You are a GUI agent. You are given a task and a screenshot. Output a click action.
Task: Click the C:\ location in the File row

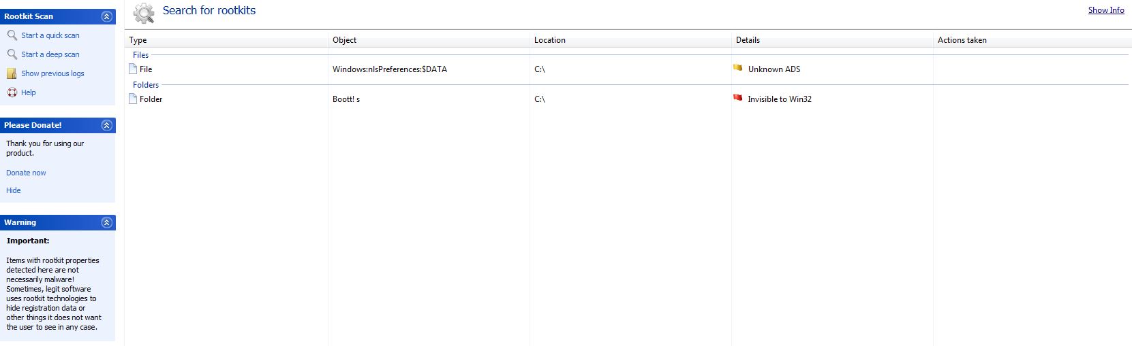click(x=540, y=69)
